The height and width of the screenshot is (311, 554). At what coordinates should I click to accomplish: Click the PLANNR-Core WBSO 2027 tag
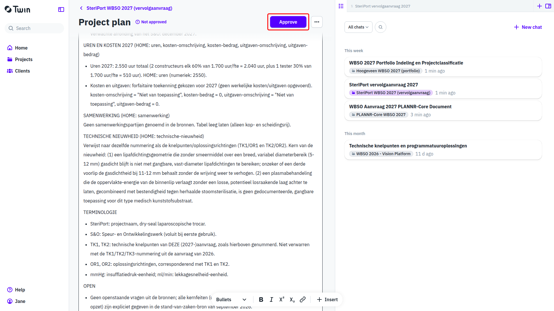point(379,115)
